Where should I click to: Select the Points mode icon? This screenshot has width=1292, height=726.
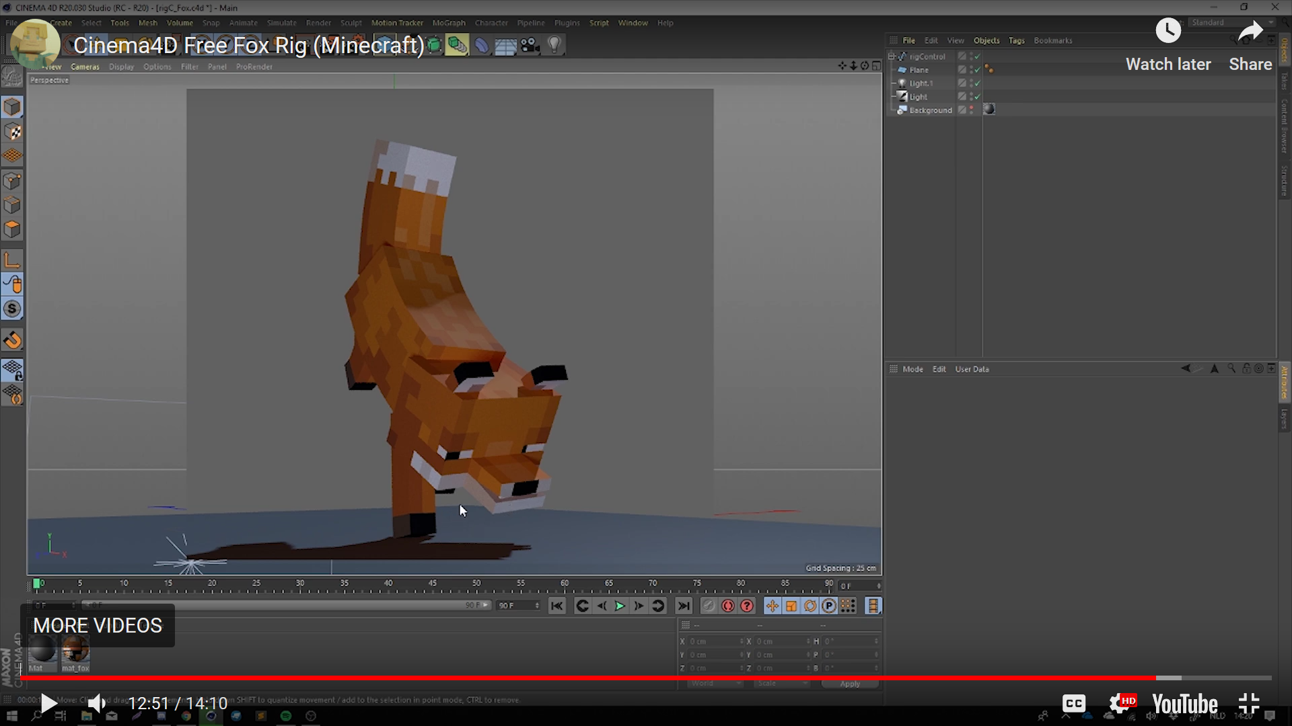[x=12, y=181]
